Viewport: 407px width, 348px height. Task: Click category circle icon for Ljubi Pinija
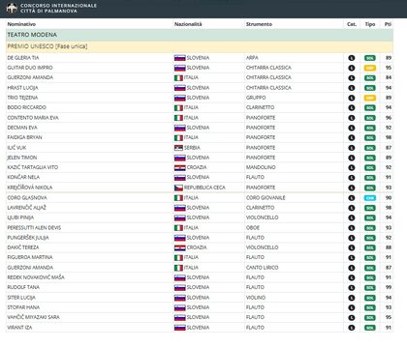352,217
